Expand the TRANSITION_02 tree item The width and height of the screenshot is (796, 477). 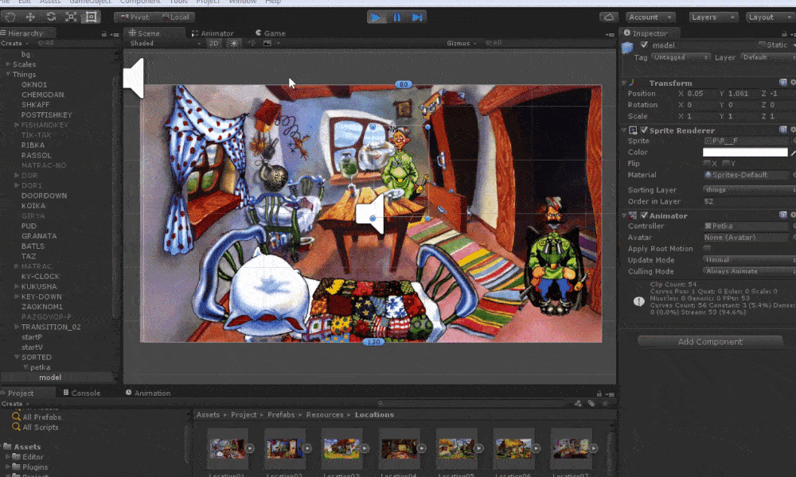[17, 327]
